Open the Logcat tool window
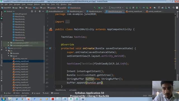The width and height of the screenshot is (179, 101). click(x=36, y=93)
